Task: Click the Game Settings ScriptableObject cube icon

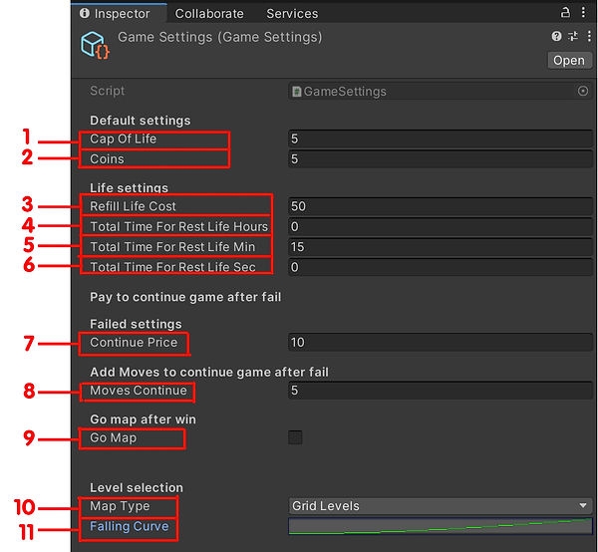Action: [94, 46]
